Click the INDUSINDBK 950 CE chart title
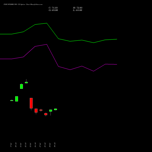This screenshot has height=152, width=152. point(23,4)
